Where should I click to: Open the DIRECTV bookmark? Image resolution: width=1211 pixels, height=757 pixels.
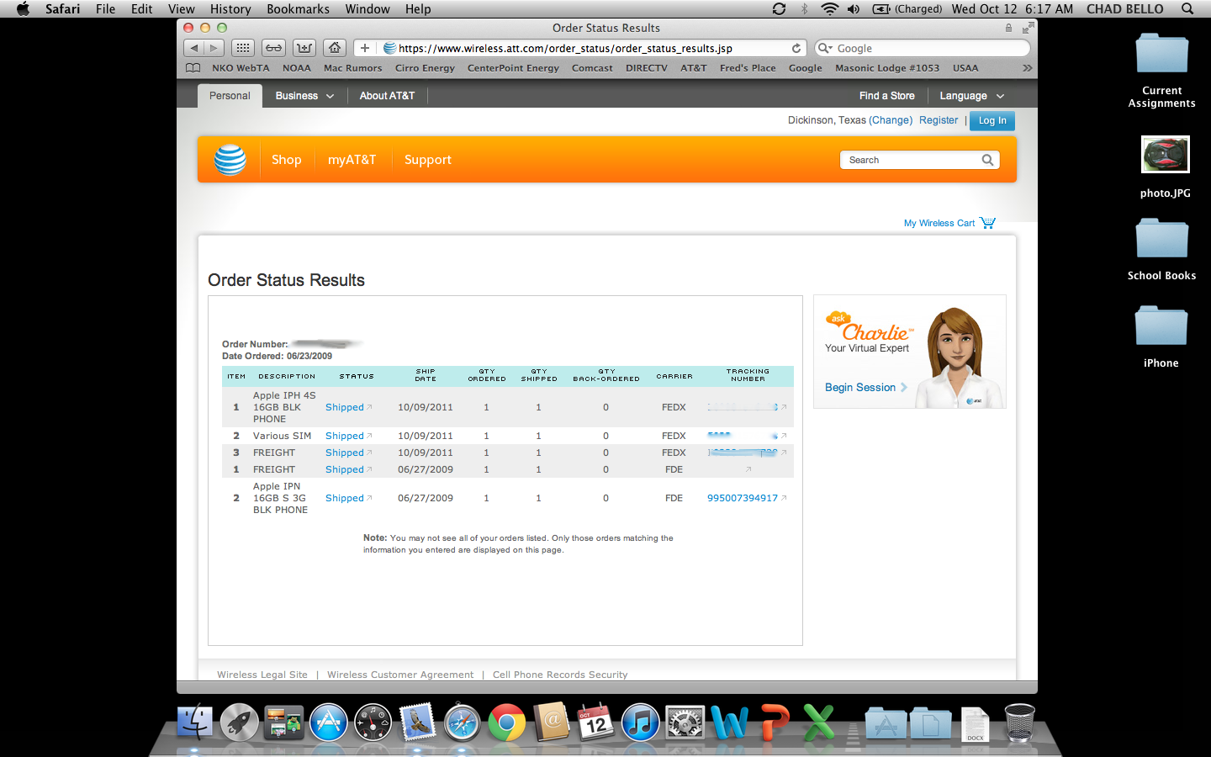(646, 68)
